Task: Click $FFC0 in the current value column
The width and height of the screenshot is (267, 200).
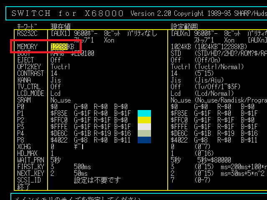Action: click(59, 120)
